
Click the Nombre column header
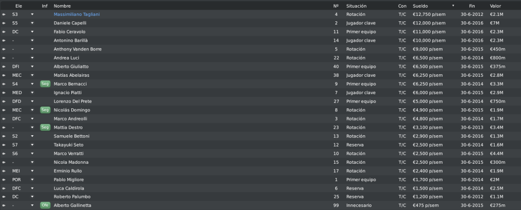pos(62,6)
